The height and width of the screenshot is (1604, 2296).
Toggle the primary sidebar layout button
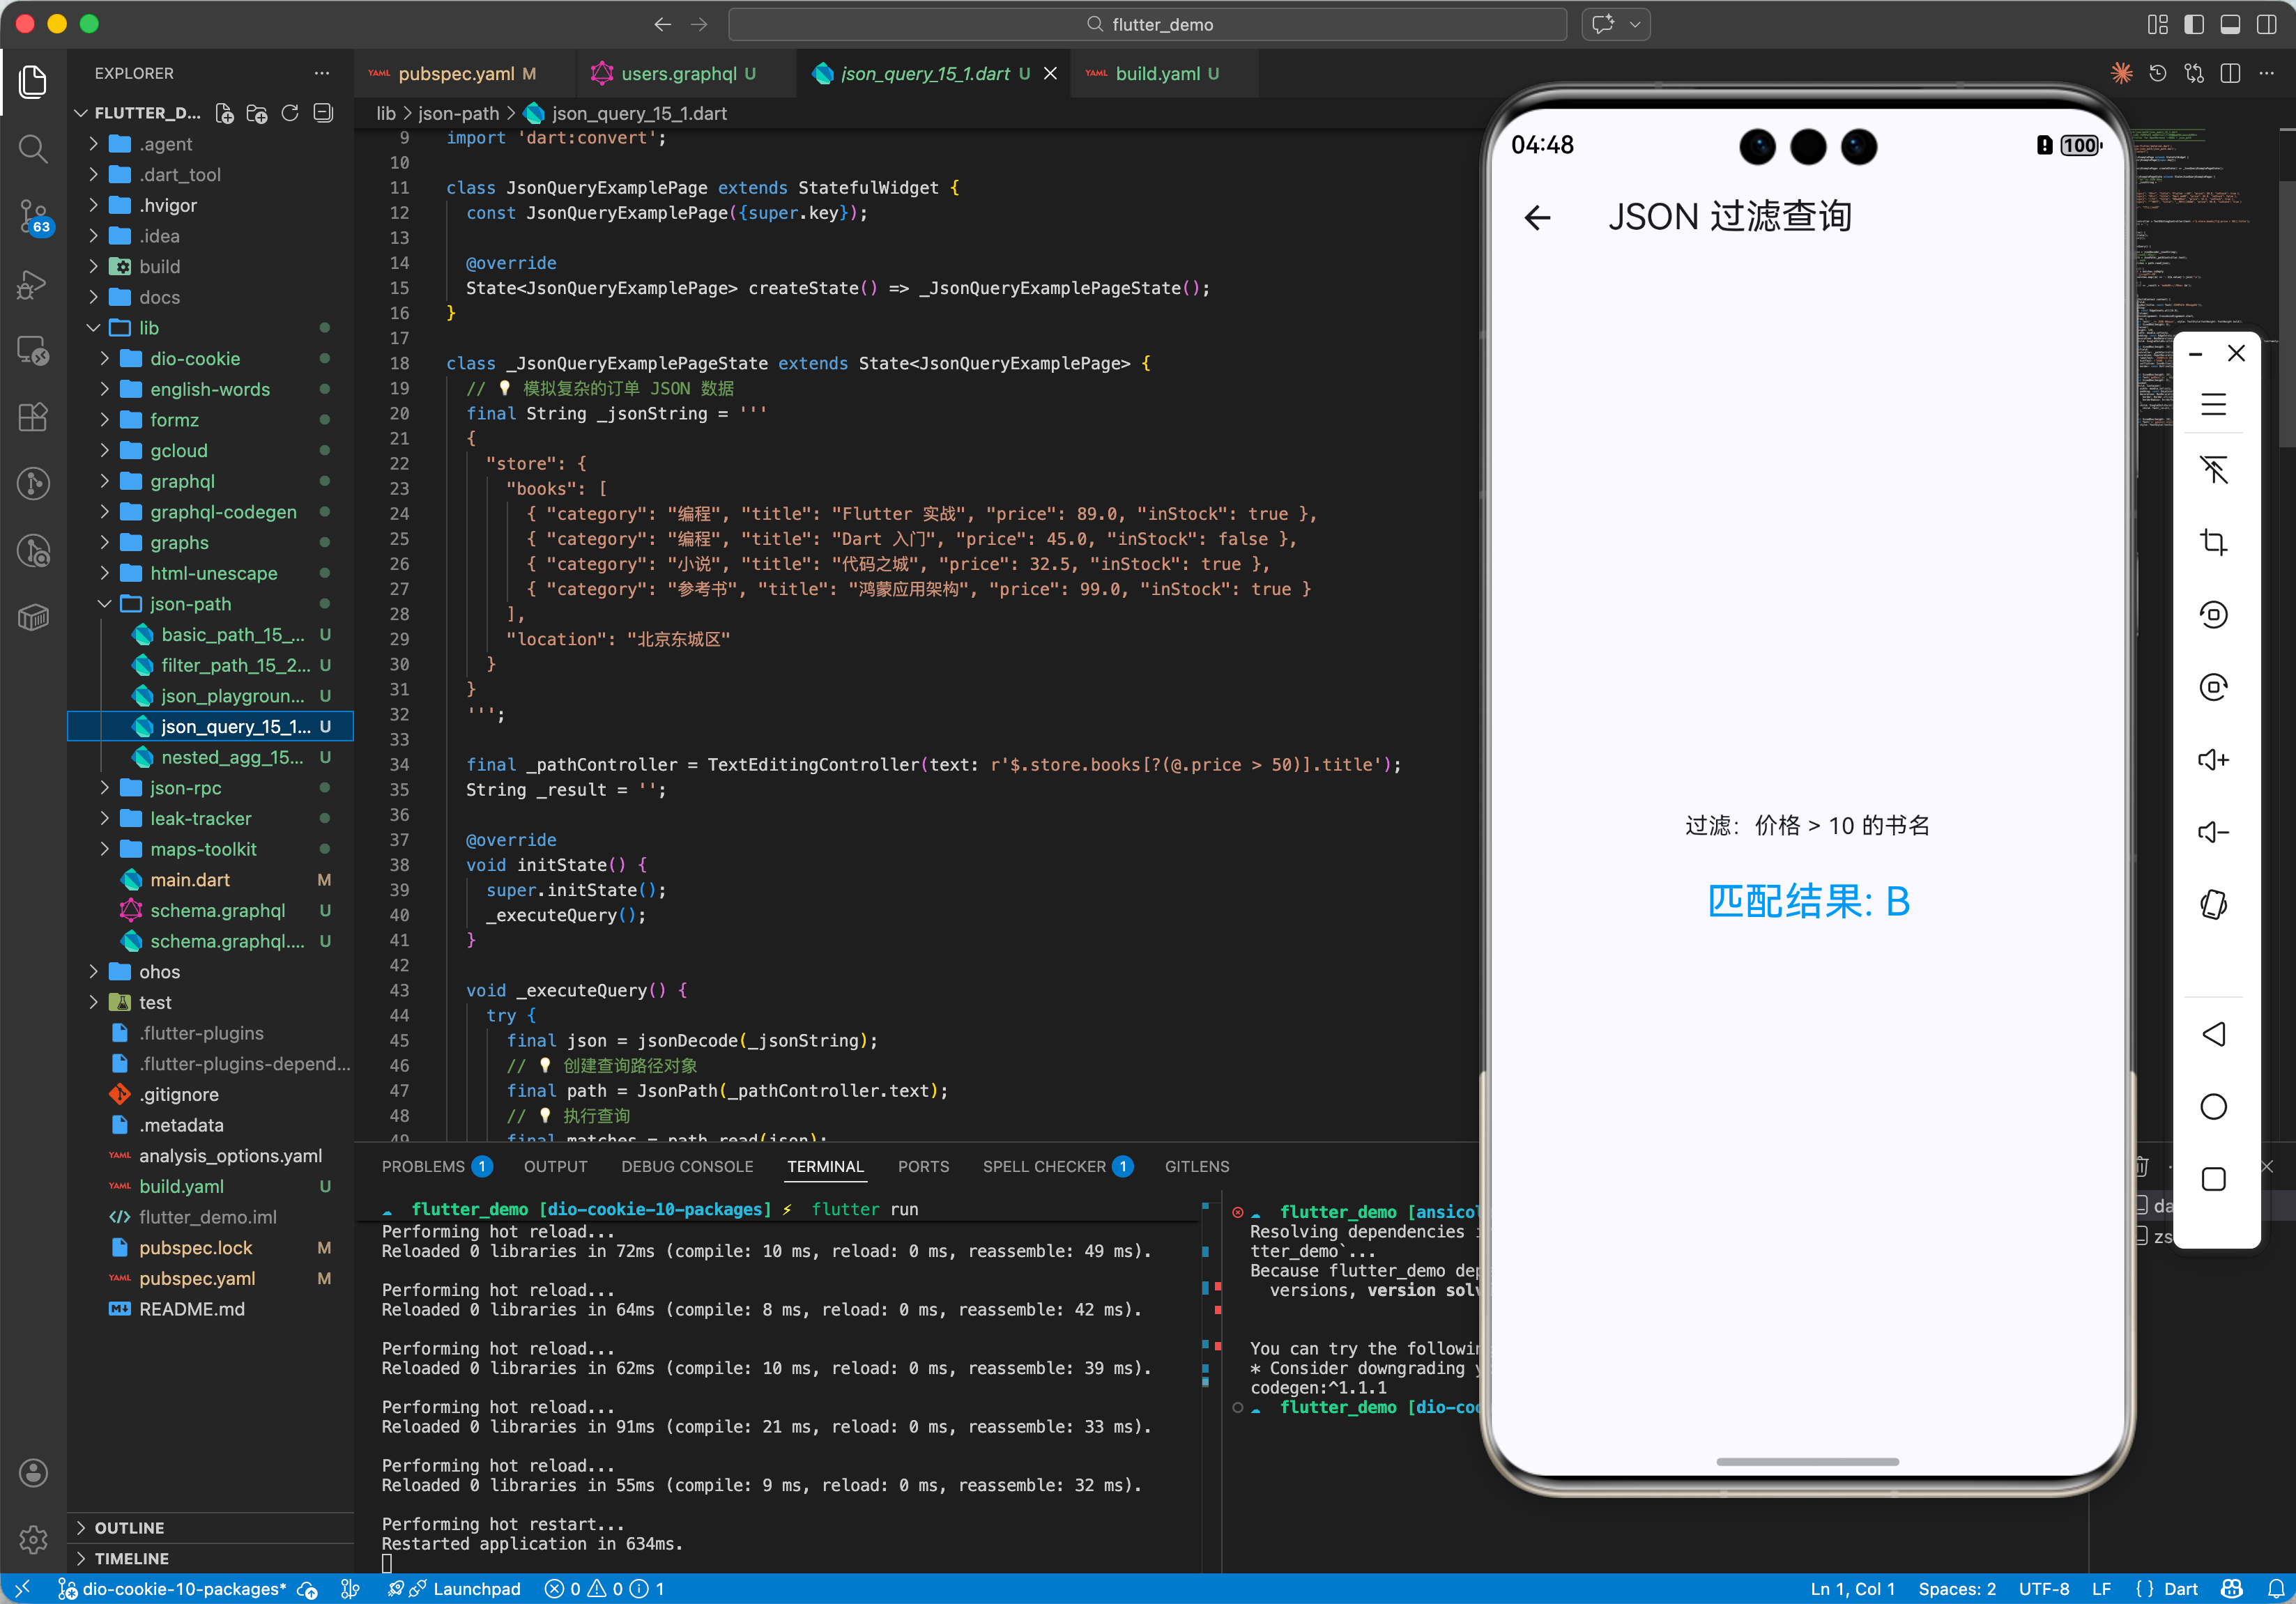click(x=2194, y=24)
